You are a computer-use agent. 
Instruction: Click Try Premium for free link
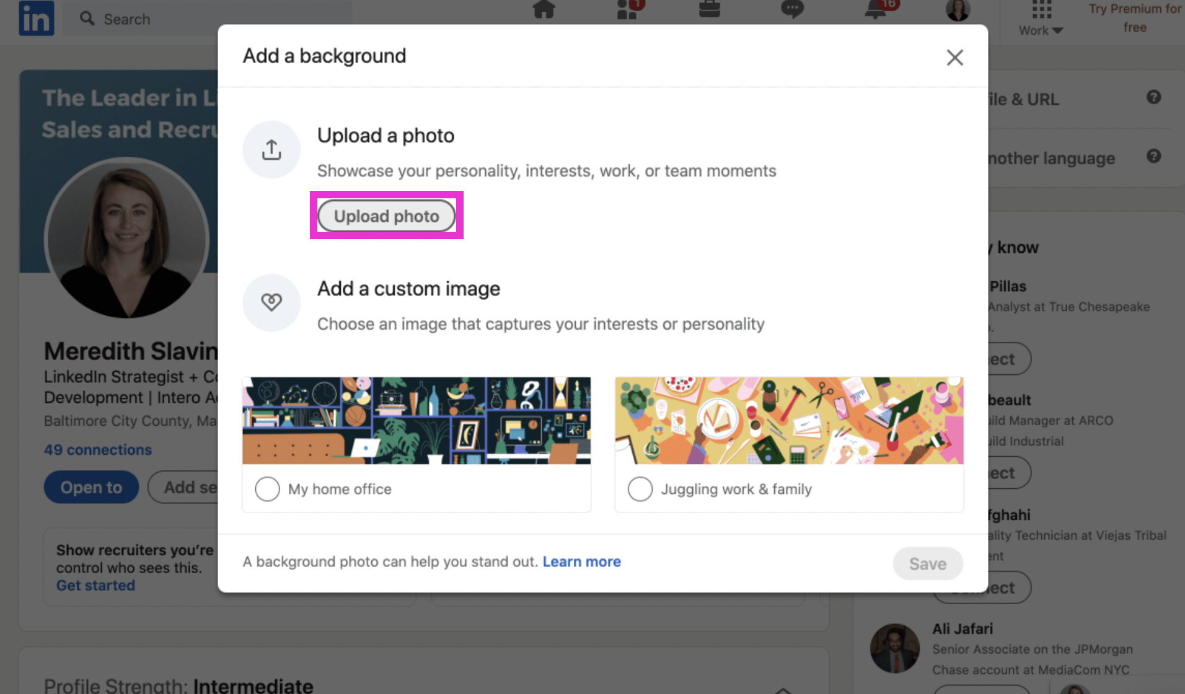[1134, 18]
